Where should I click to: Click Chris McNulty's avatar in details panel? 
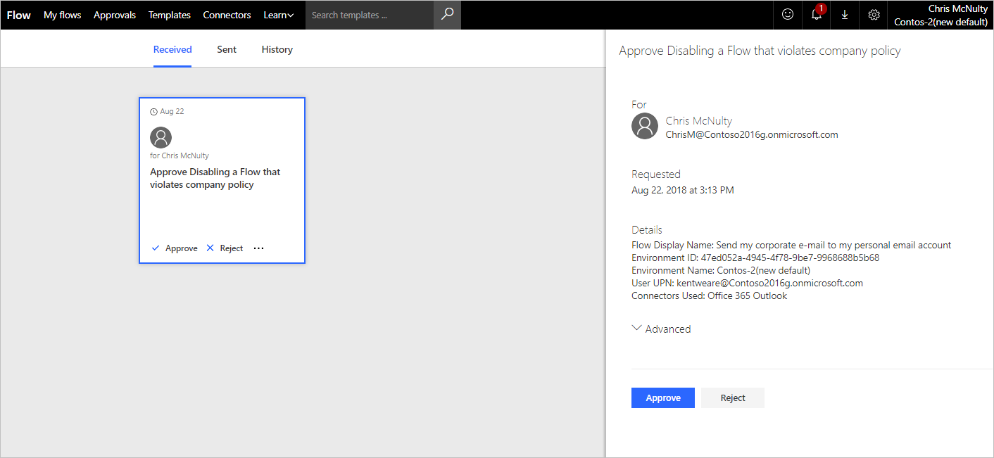pyautogui.click(x=645, y=127)
